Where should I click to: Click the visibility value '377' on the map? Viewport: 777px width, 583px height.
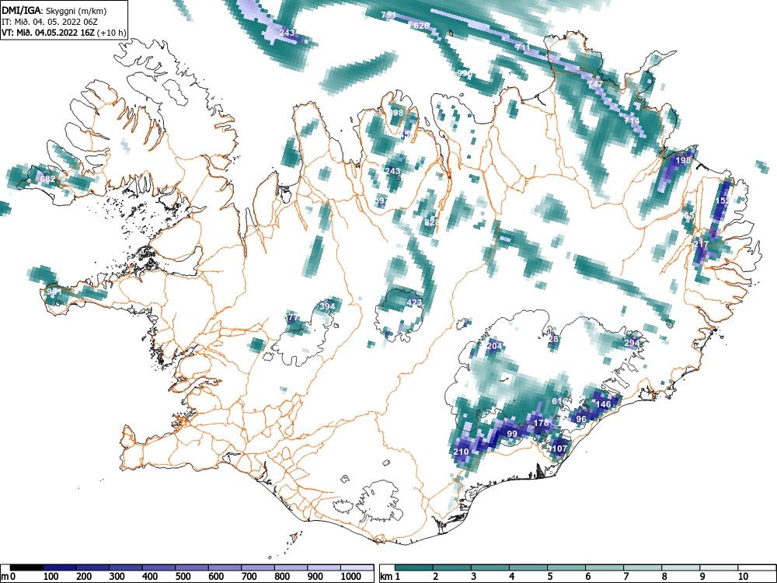[x=292, y=318]
